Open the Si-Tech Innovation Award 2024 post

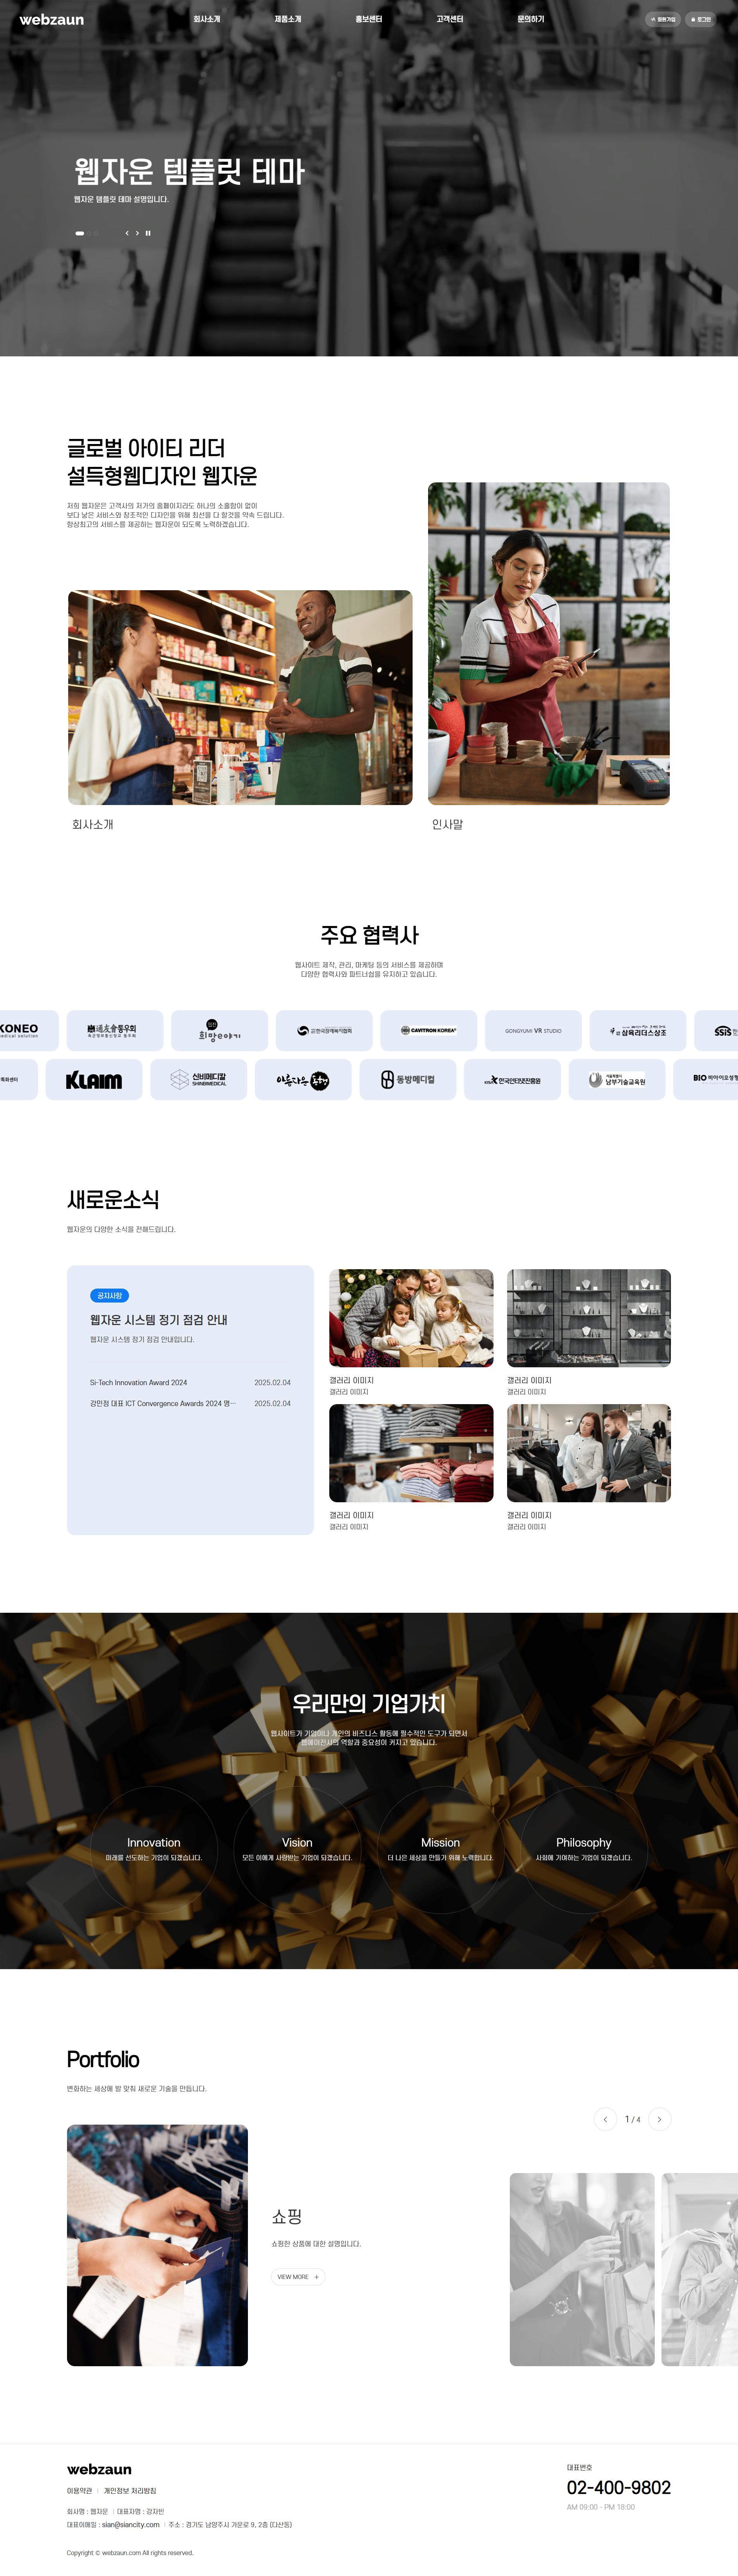coord(139,1382)
